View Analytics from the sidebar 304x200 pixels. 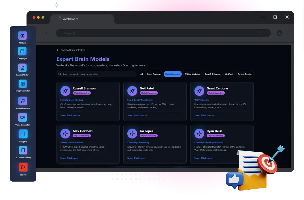(x=23, y=134)
